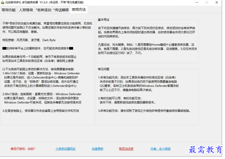Open the 人物等级 tab

[x=26, y=10]
